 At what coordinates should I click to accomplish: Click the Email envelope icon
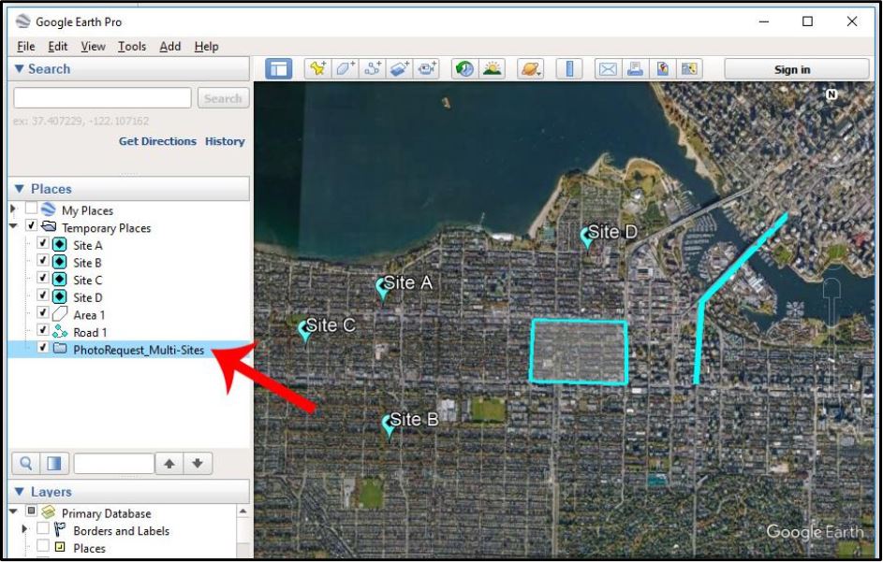pos(609,69)
